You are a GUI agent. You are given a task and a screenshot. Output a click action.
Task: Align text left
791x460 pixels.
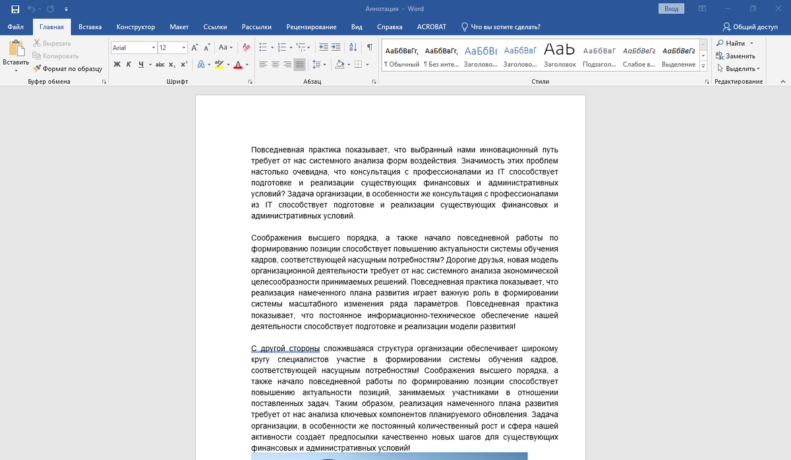click(263, 65)
